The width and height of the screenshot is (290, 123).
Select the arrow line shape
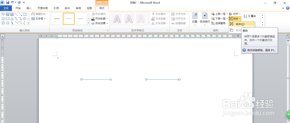20,14
